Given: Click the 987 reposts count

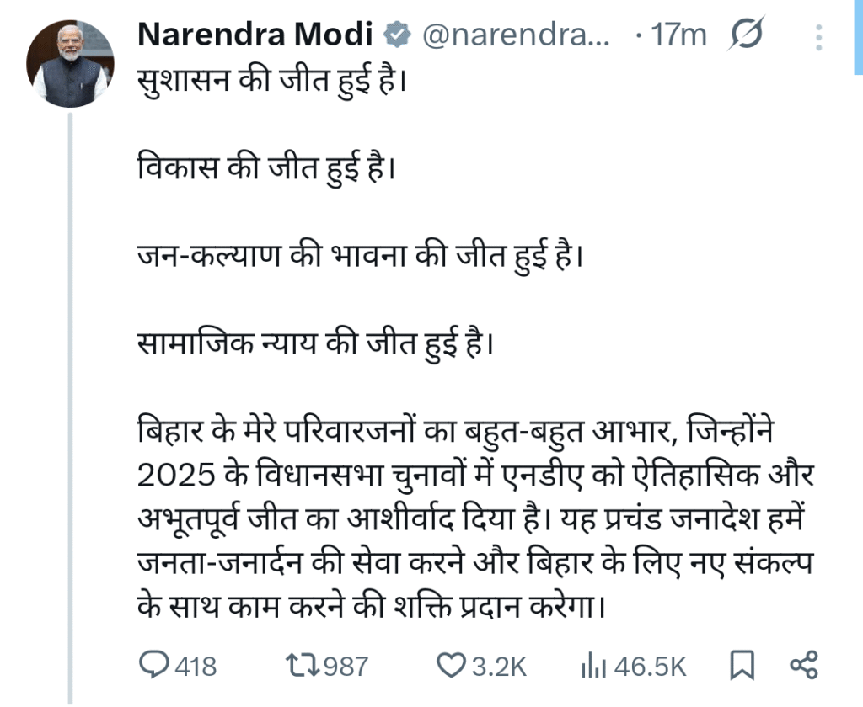Looking at the screenshot, I should (x=346, y=667).
